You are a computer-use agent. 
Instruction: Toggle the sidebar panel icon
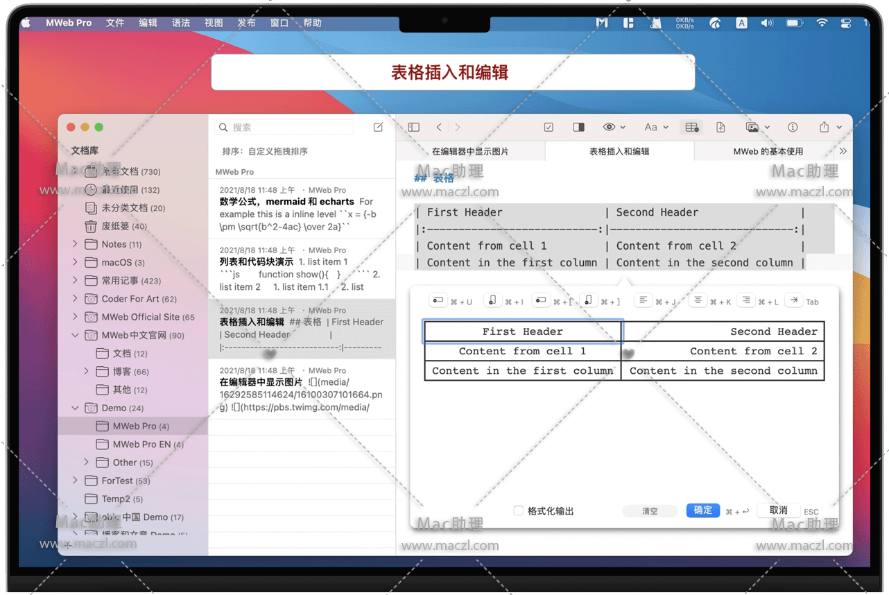(x=414, y=128)
